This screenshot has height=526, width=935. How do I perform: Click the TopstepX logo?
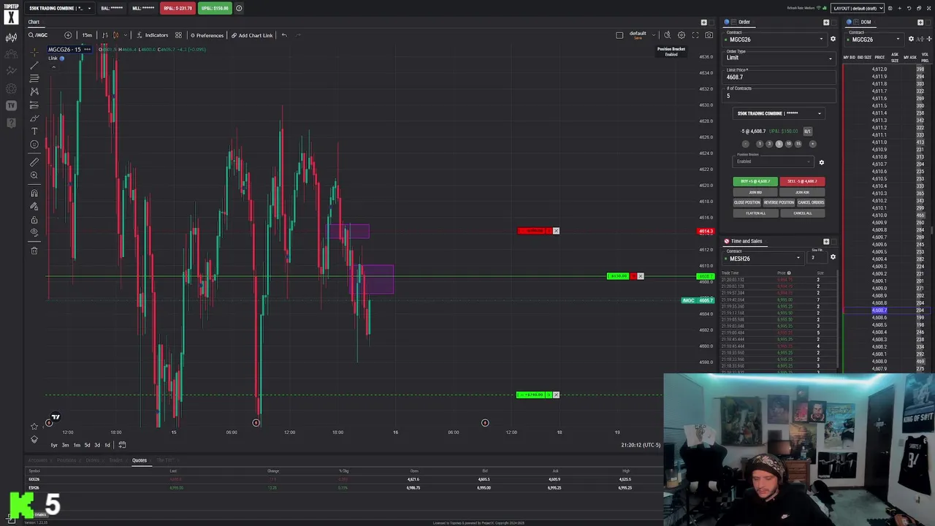[x=11, y=14]
